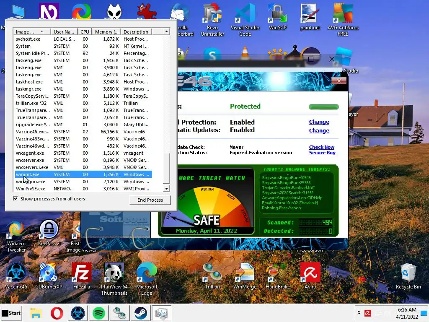Close the Vaccine46 window with red X
Screen dimensions: 429x322
[339, 81]
